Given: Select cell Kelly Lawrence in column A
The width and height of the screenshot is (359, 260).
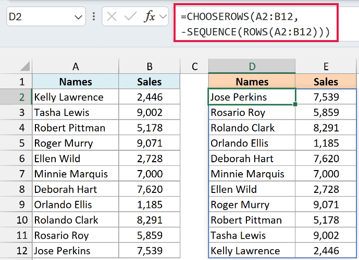Looking at the screenshot, I should tap(76, 97).
